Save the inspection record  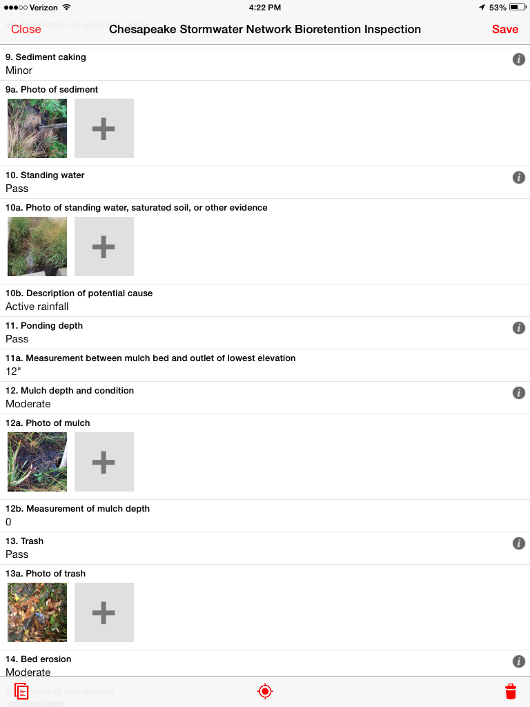pos(504,29)
